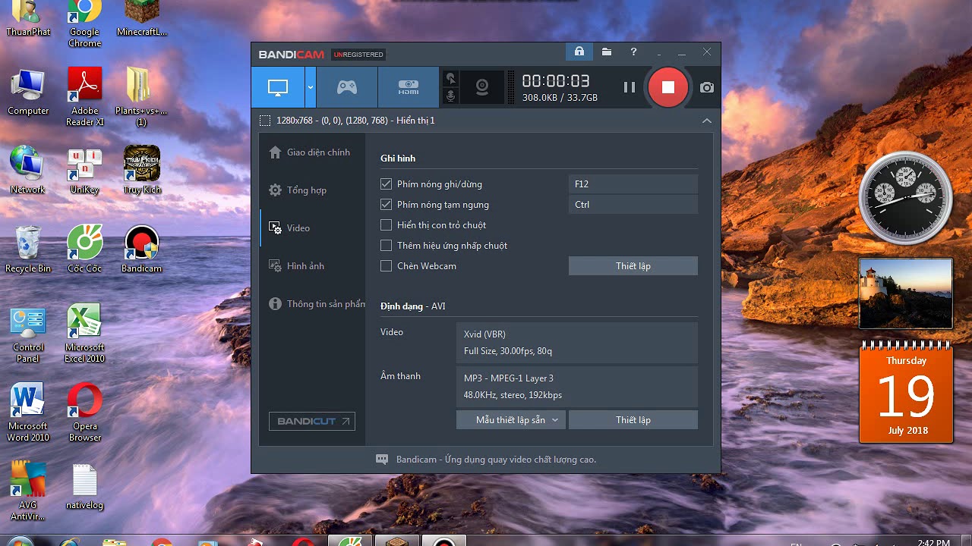Open the Network desktop icon
The height and width of the screenshot is (546, 972).
tap(28, 170)
